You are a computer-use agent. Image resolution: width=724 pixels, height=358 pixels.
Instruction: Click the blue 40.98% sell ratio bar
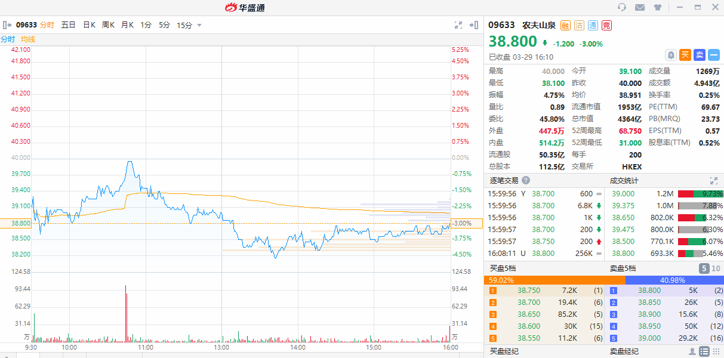pyautogui.click(x=674, y=279)
